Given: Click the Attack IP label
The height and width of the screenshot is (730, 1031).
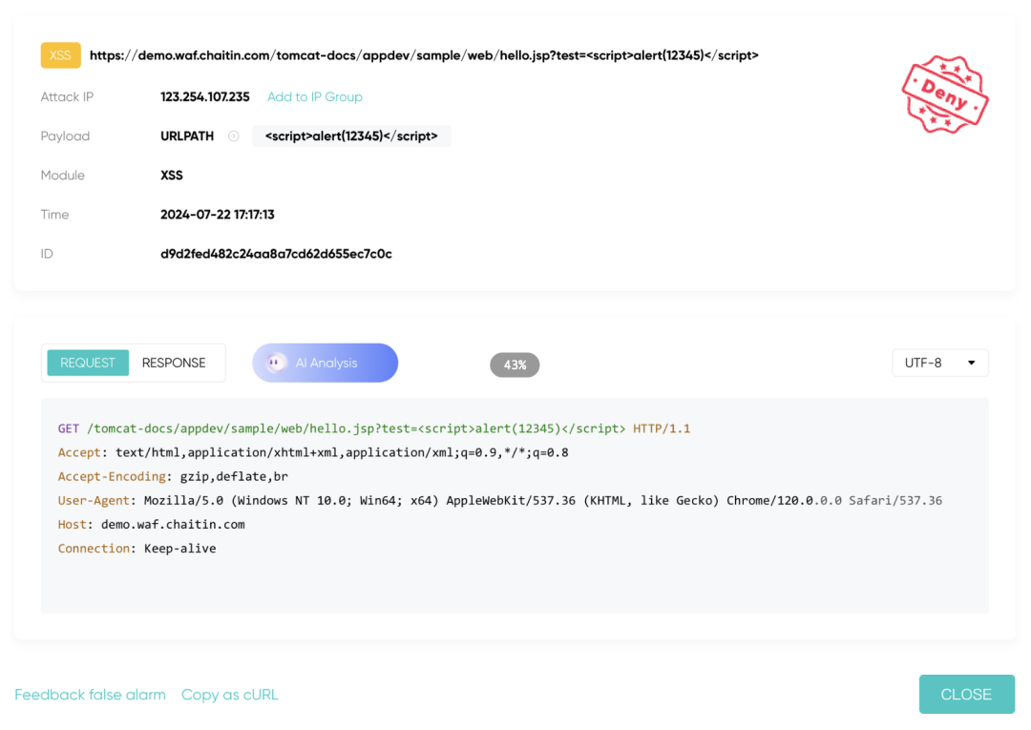Looking at the screenshot, I should click(67, 96).
